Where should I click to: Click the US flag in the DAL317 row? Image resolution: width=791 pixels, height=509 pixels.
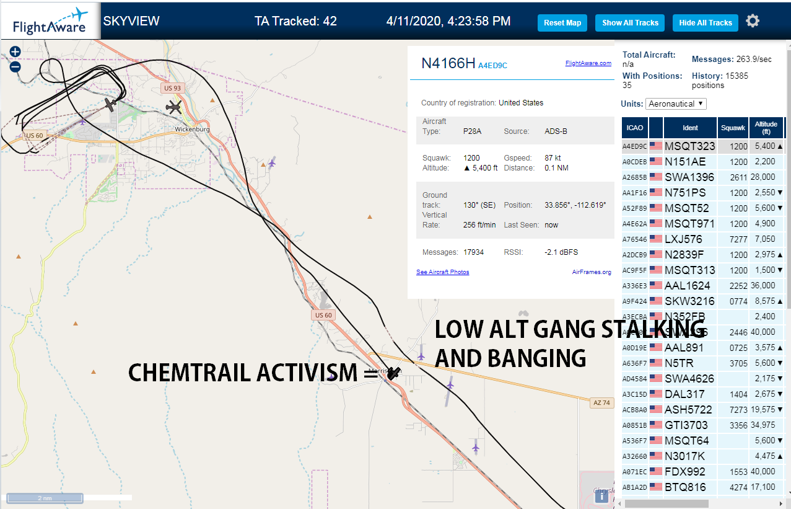pyautogui.click(x=656, y=394)
